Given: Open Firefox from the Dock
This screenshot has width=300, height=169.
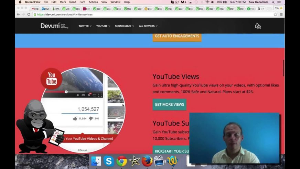Looking at the screenshot, I should (147, 161).
